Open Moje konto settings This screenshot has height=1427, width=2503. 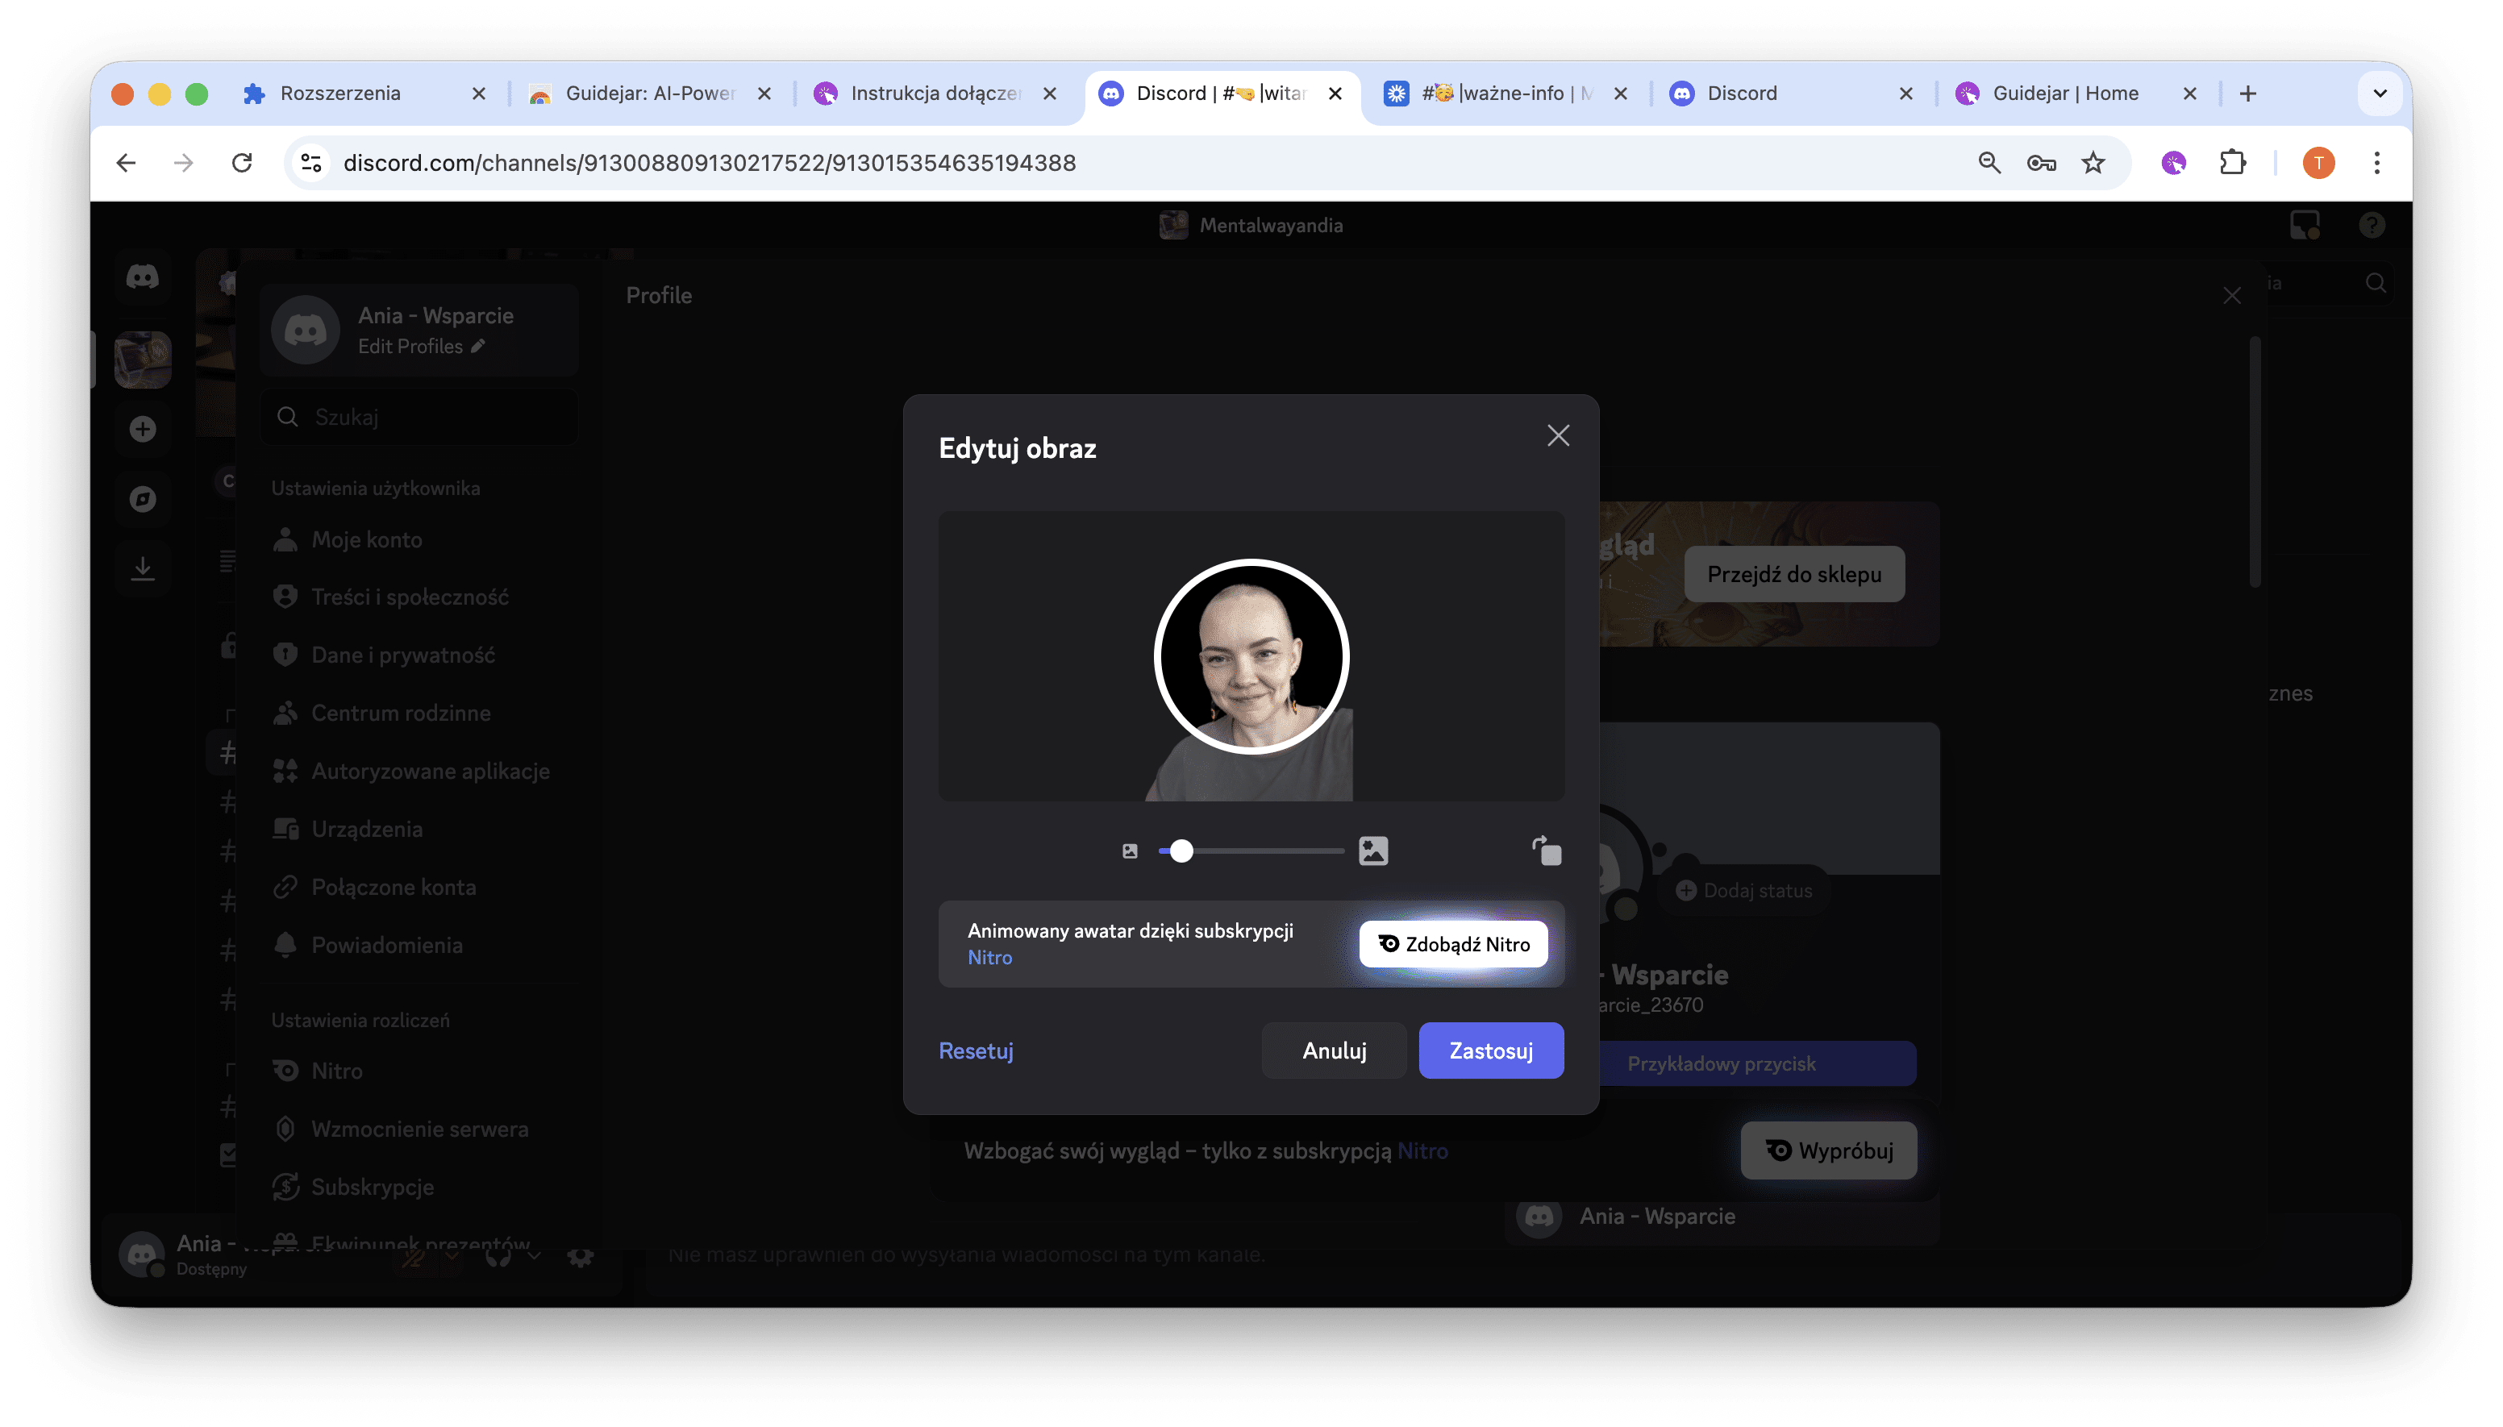(x=419, y=539)
